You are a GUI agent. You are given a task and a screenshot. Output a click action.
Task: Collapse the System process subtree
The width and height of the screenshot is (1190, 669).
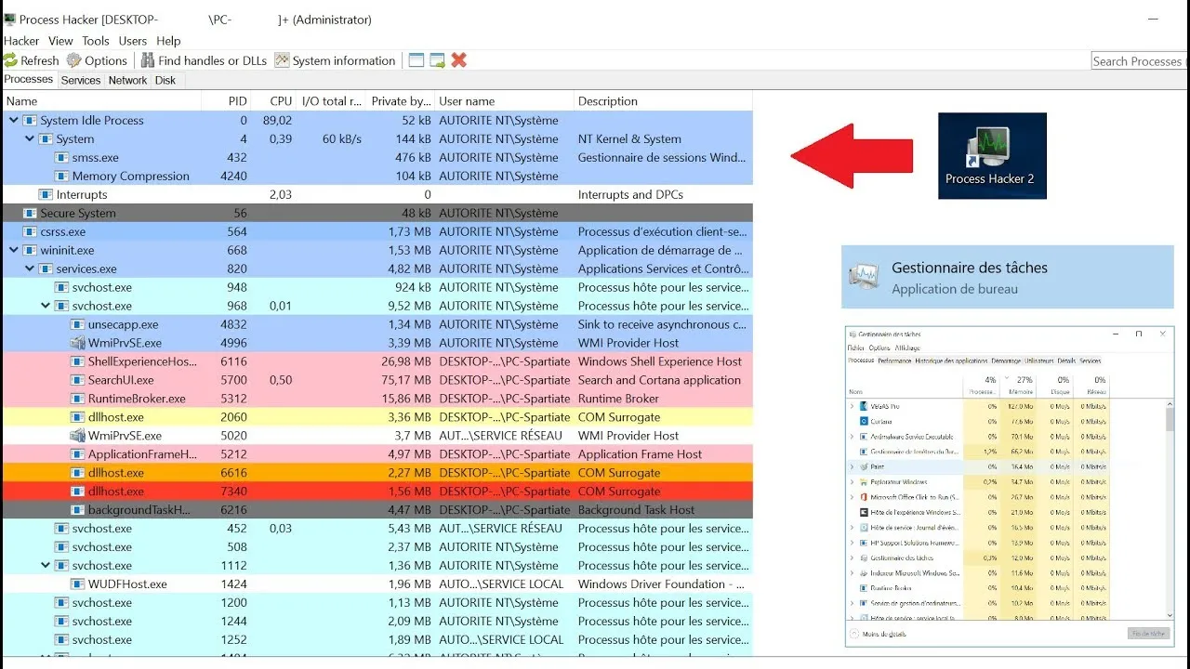(x=29, y=138)
